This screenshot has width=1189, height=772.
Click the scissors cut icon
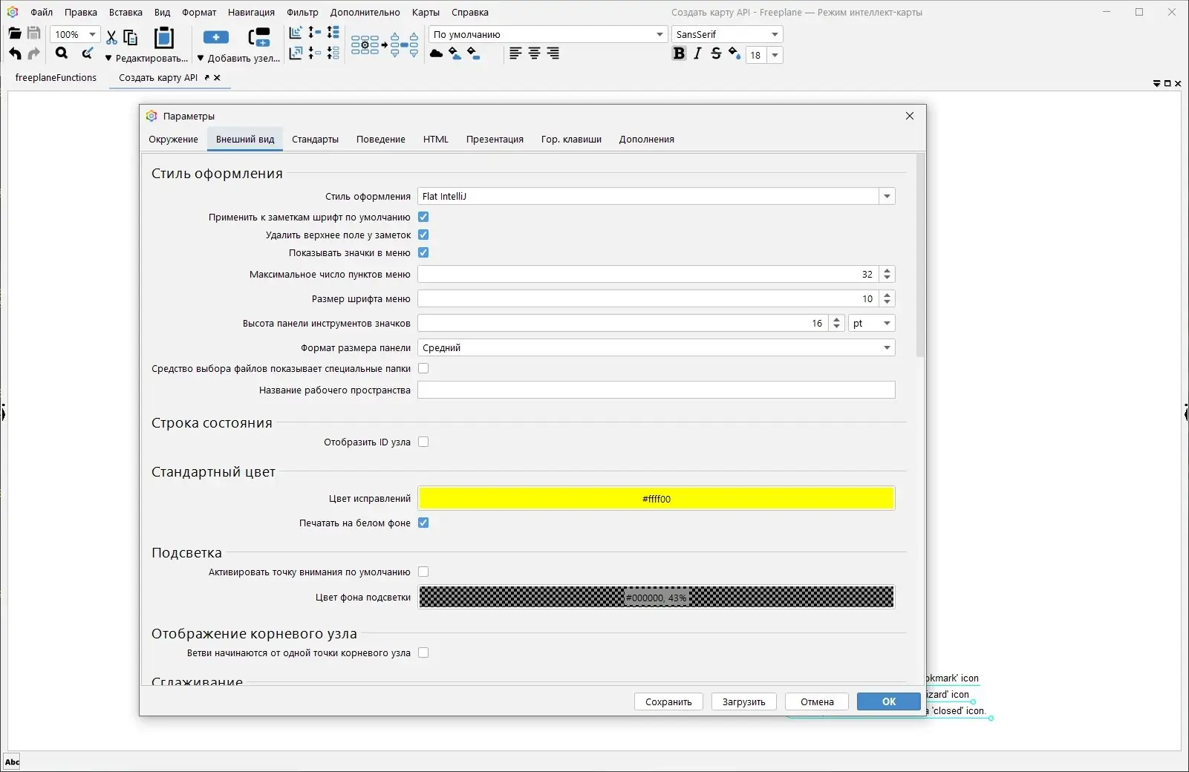click(x=111, y=37)
